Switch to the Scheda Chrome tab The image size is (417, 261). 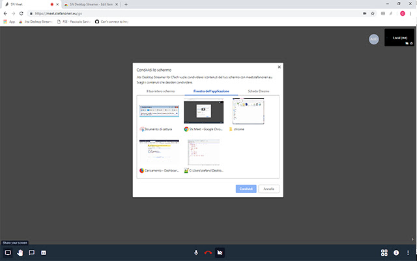[259, 91]
